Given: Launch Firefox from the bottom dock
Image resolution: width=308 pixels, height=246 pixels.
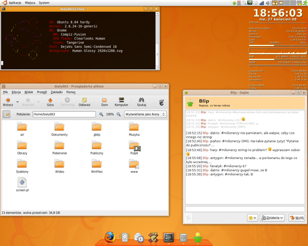Looking at the screenshot, I should click(x=110, y=237).
